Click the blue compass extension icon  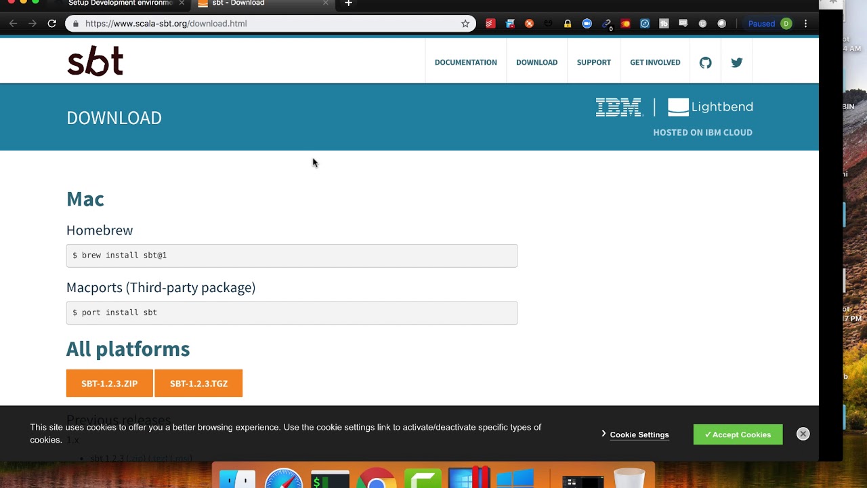click(x=645, y=24)
